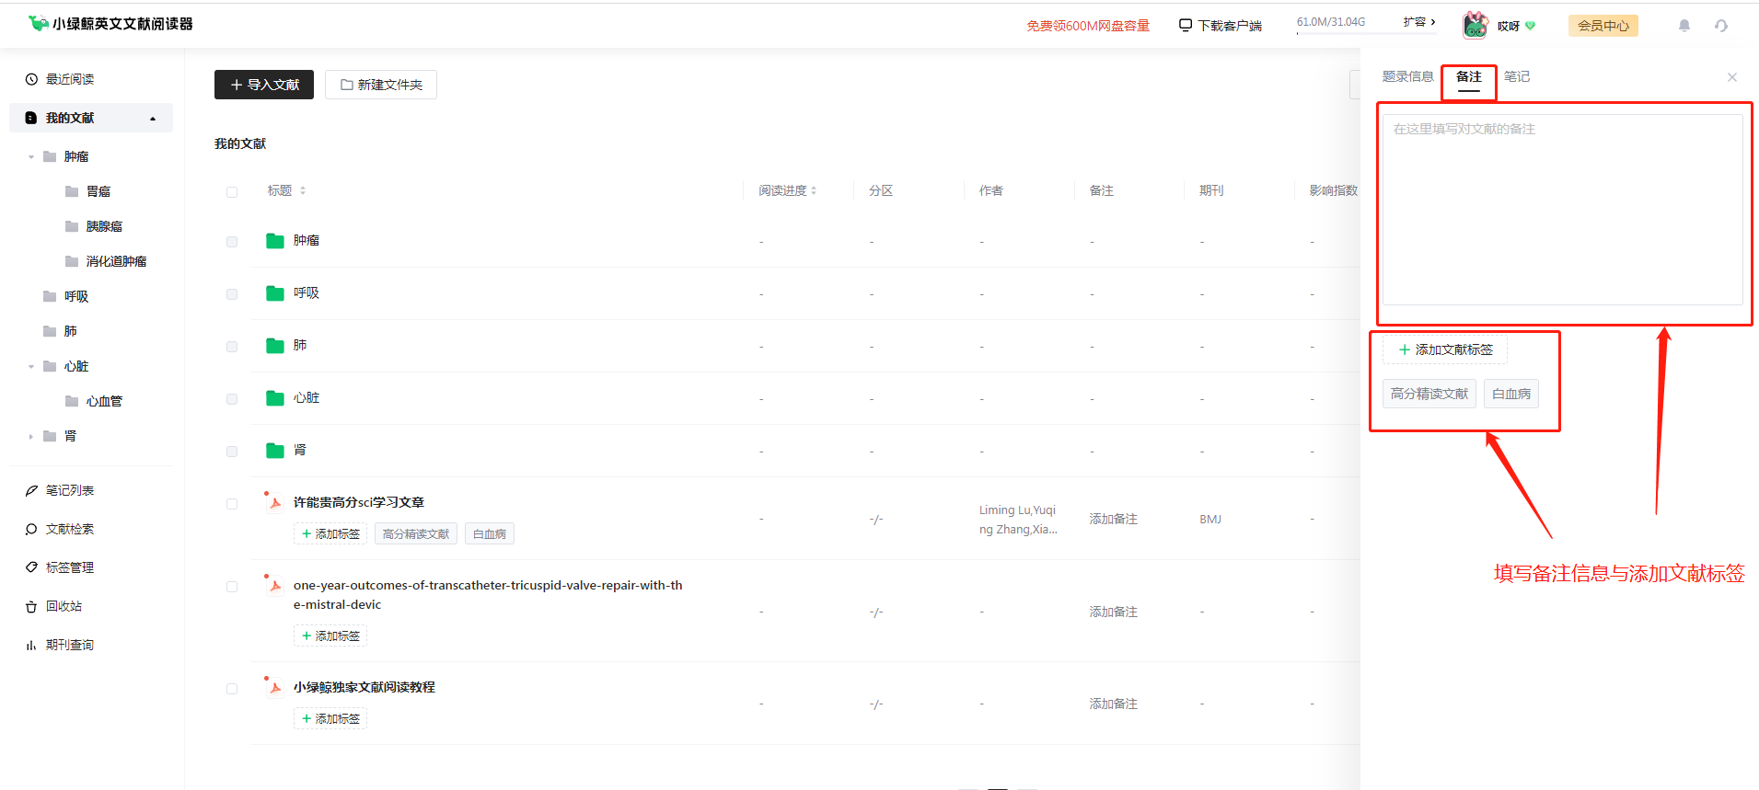Image resolution: width=1759 pixels, height=790 pixels.
Task: Click the 导入文献 button
Action: coord(264,85)
